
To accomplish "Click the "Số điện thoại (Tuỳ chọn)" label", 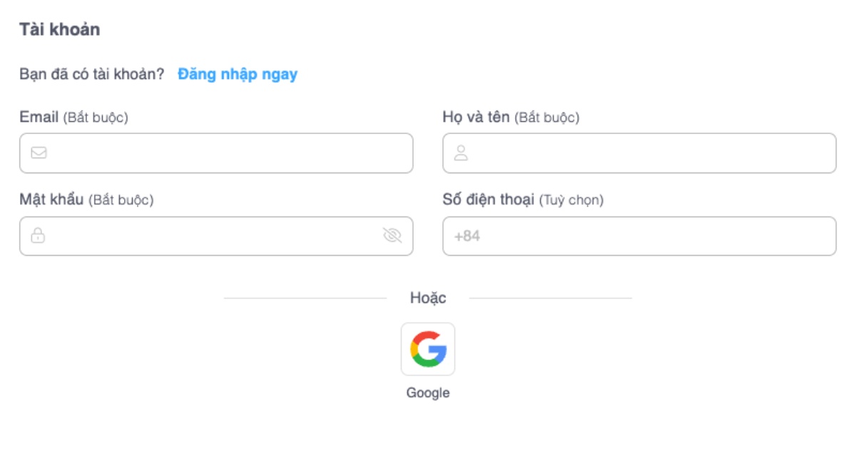I will [x=523, y=200].
